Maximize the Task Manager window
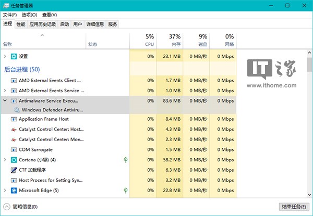 click(287, 6)
